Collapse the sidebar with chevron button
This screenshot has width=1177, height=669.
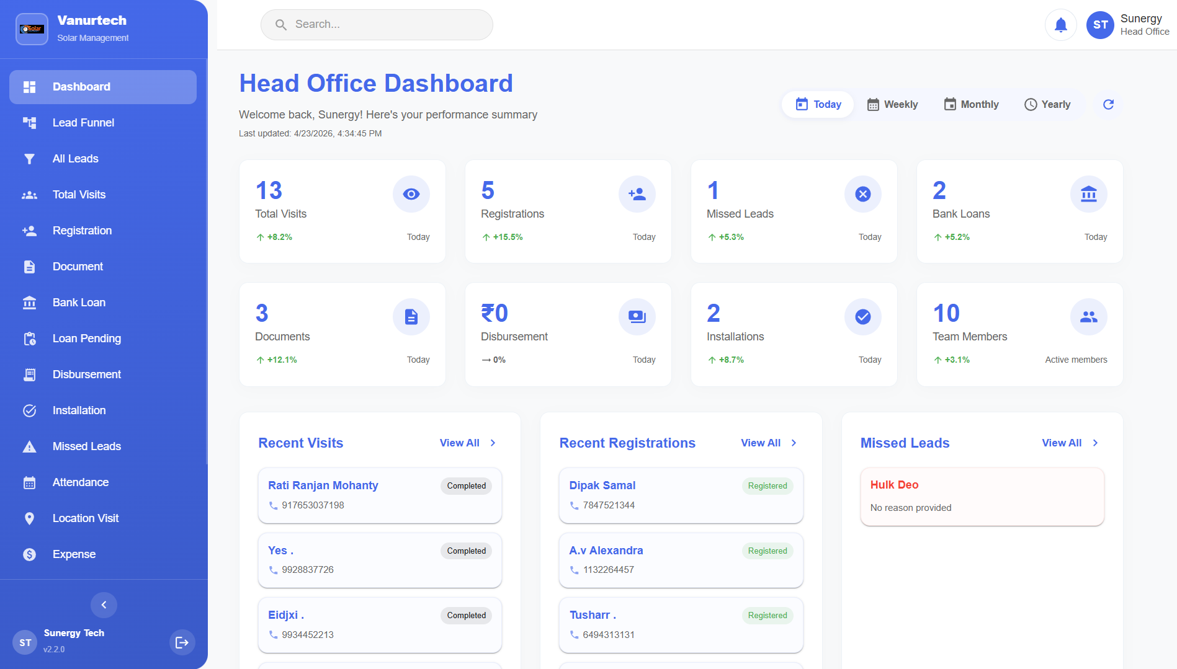pyautogui.click(x=104, y=605)
